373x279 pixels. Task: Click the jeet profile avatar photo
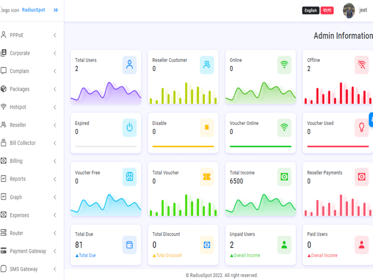point(349,10)
